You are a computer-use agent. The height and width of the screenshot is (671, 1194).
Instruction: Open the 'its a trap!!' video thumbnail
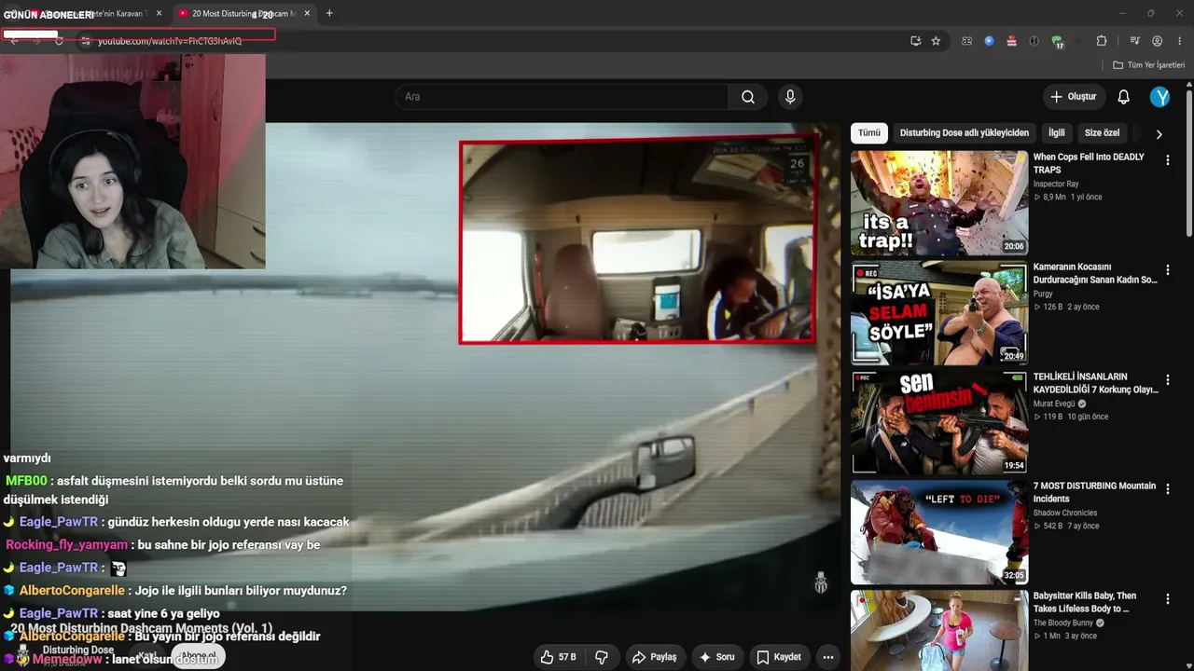(x=939, y=203)
